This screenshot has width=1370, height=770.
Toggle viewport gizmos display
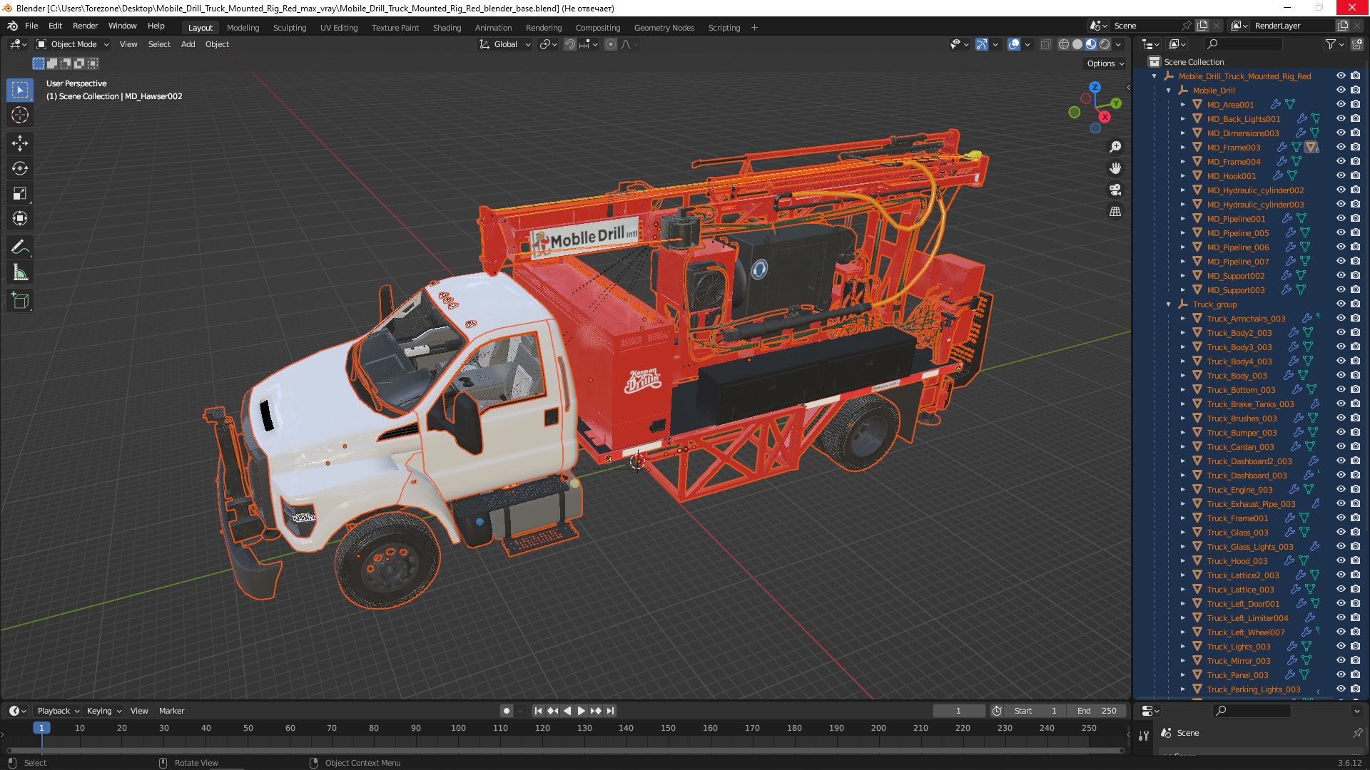click(982, 44)
